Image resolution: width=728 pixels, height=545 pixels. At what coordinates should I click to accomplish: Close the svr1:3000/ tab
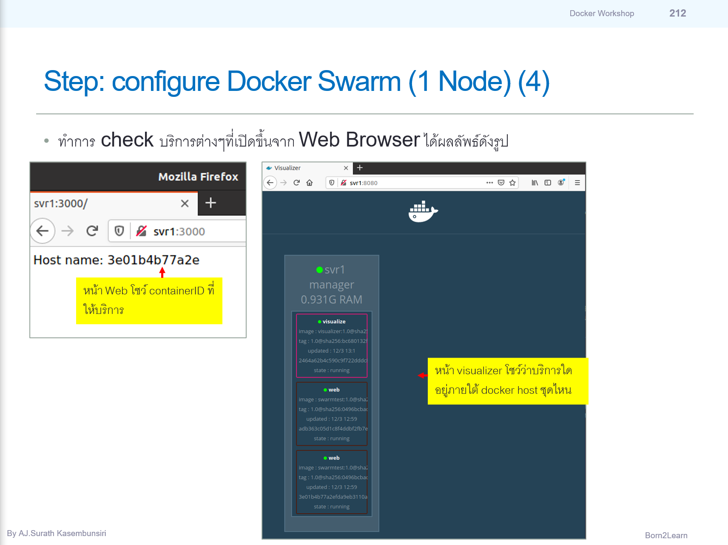[184, 203]
